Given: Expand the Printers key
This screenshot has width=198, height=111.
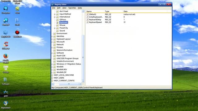Looking at the screenshot, I should [52, 47].
